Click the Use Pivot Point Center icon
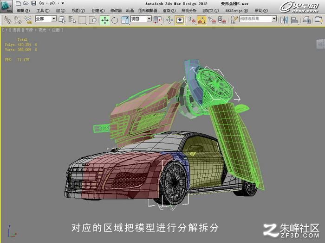The width and height of the screenshot is (325, 243). pyautogui.click(x=157, y=20)
